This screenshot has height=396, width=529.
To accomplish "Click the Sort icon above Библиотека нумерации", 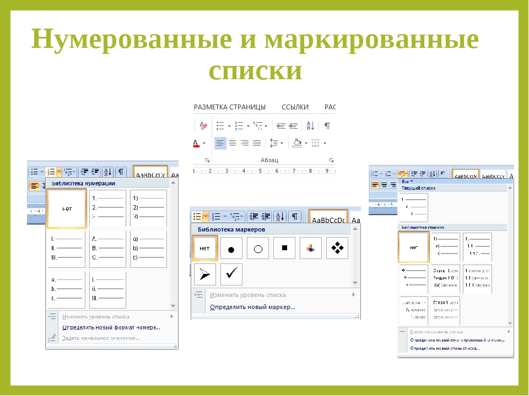I will 107,172.
